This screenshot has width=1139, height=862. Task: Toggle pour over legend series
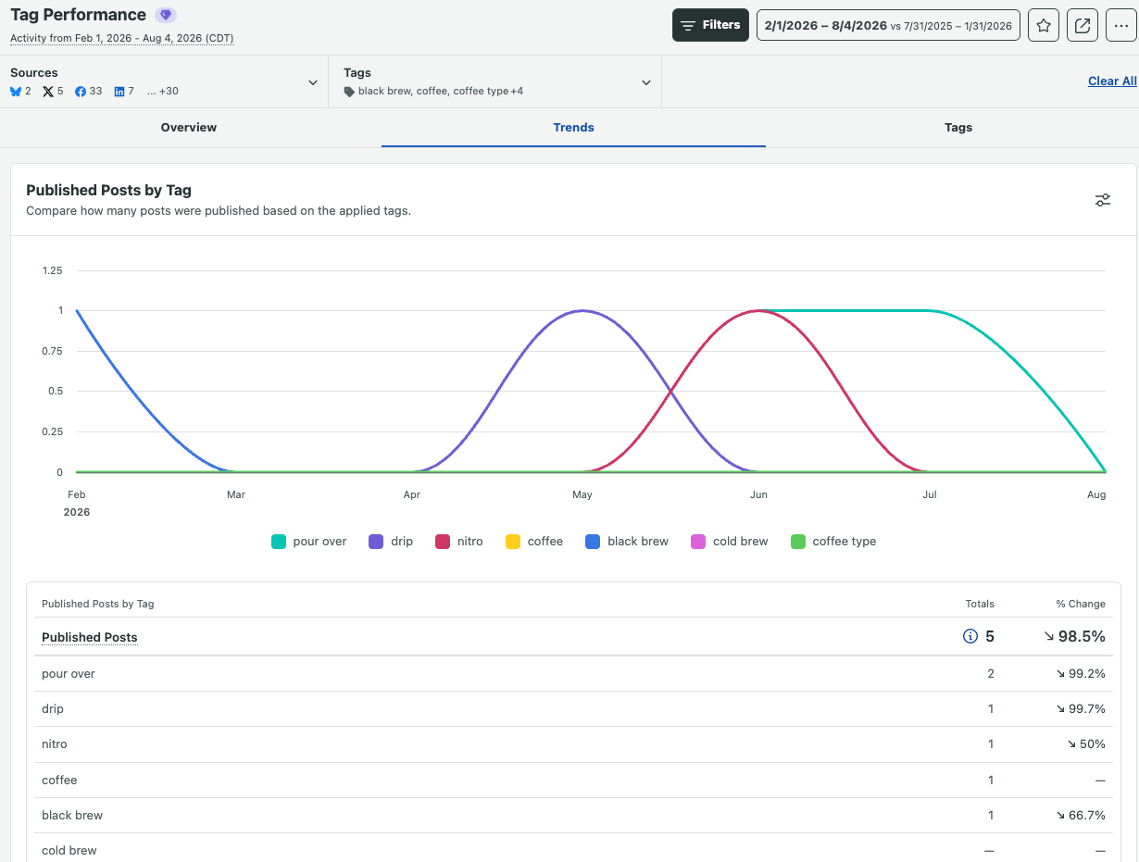click(308, 542)
